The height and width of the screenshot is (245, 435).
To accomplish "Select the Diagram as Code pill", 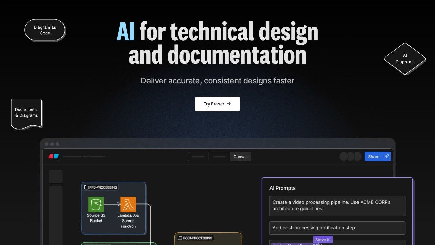I will [x=45, y=30].
